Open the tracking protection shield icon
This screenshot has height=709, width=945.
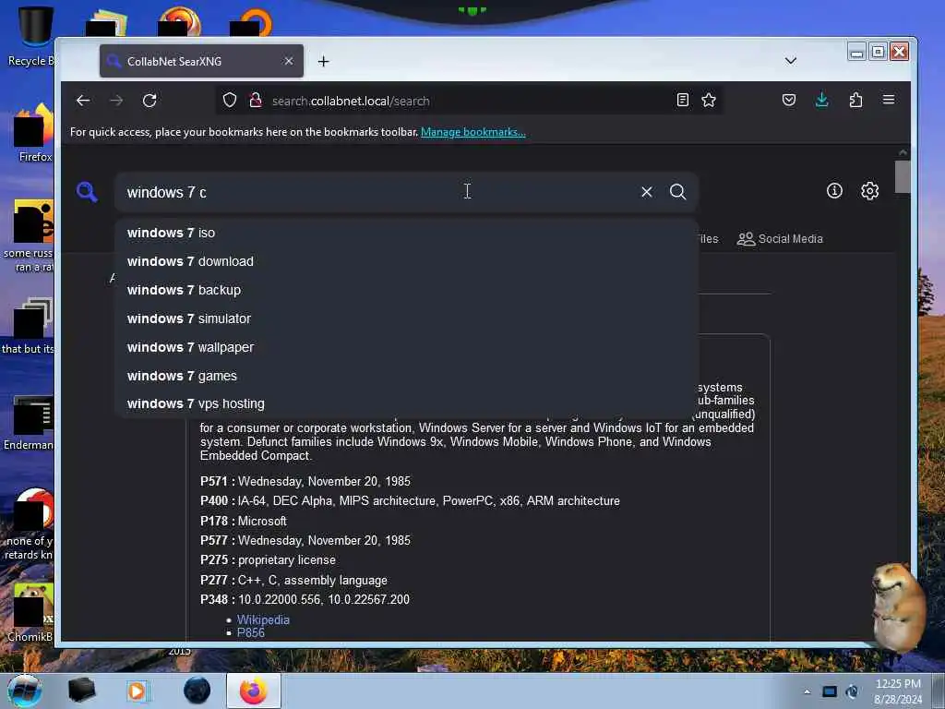[x=230, y=100]
